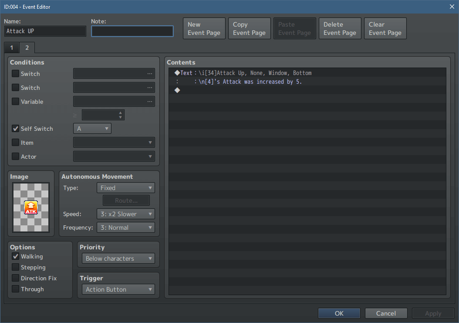Image resolution: width=459 pixels, height=323 pixels.
Task: Select event page tab 2
Action: pos(27,48)
